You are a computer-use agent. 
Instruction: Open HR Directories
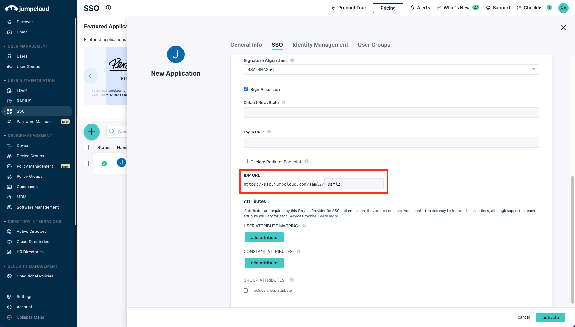coord(30,252)
